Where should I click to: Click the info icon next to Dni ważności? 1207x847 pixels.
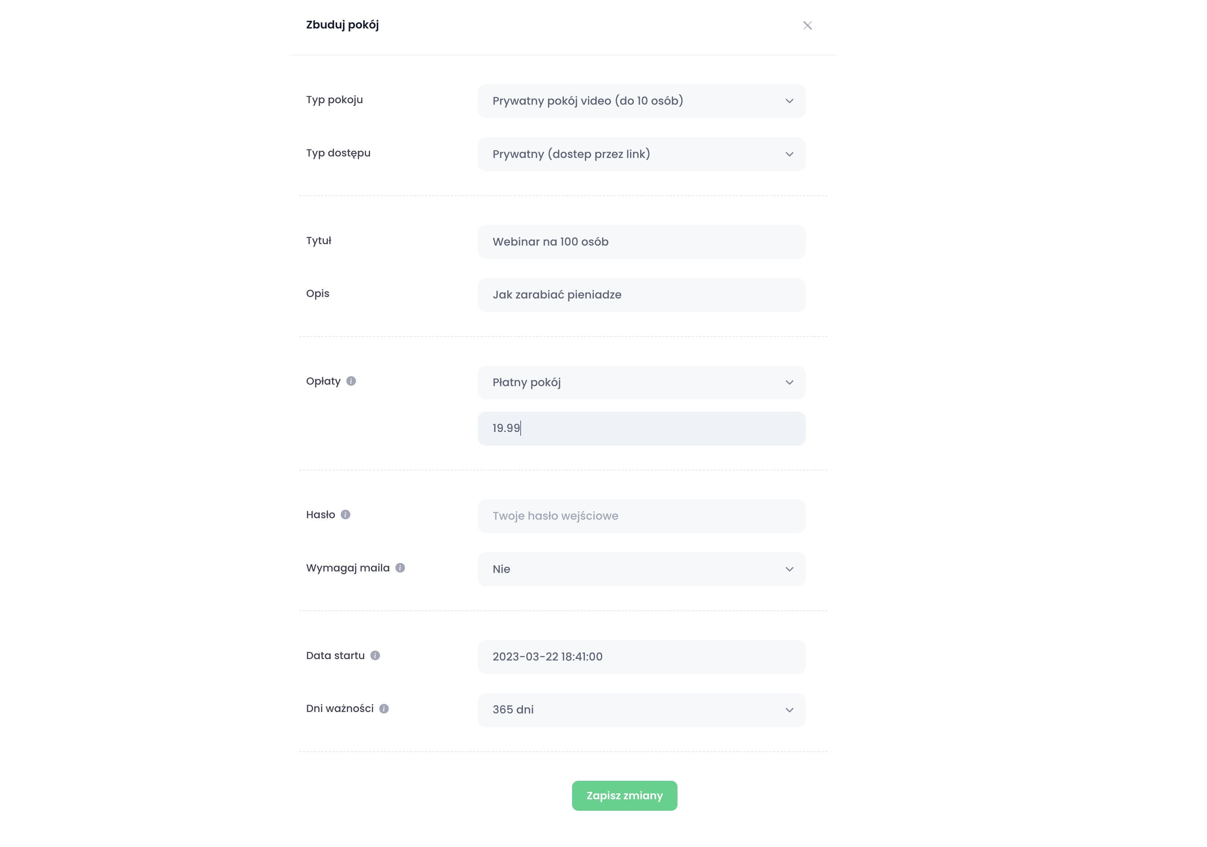(384, 708)
